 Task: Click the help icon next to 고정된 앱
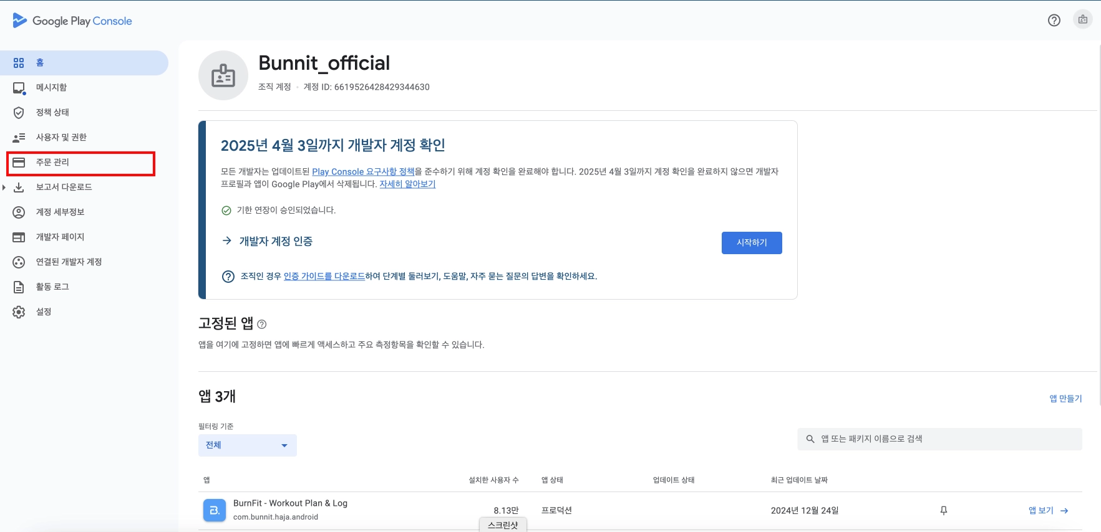pos(262,324)
